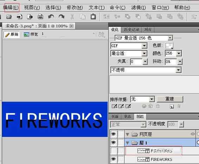Click the Split paths toolbar icon
Screen dimensions: 199x164
(x=138, y=17)
